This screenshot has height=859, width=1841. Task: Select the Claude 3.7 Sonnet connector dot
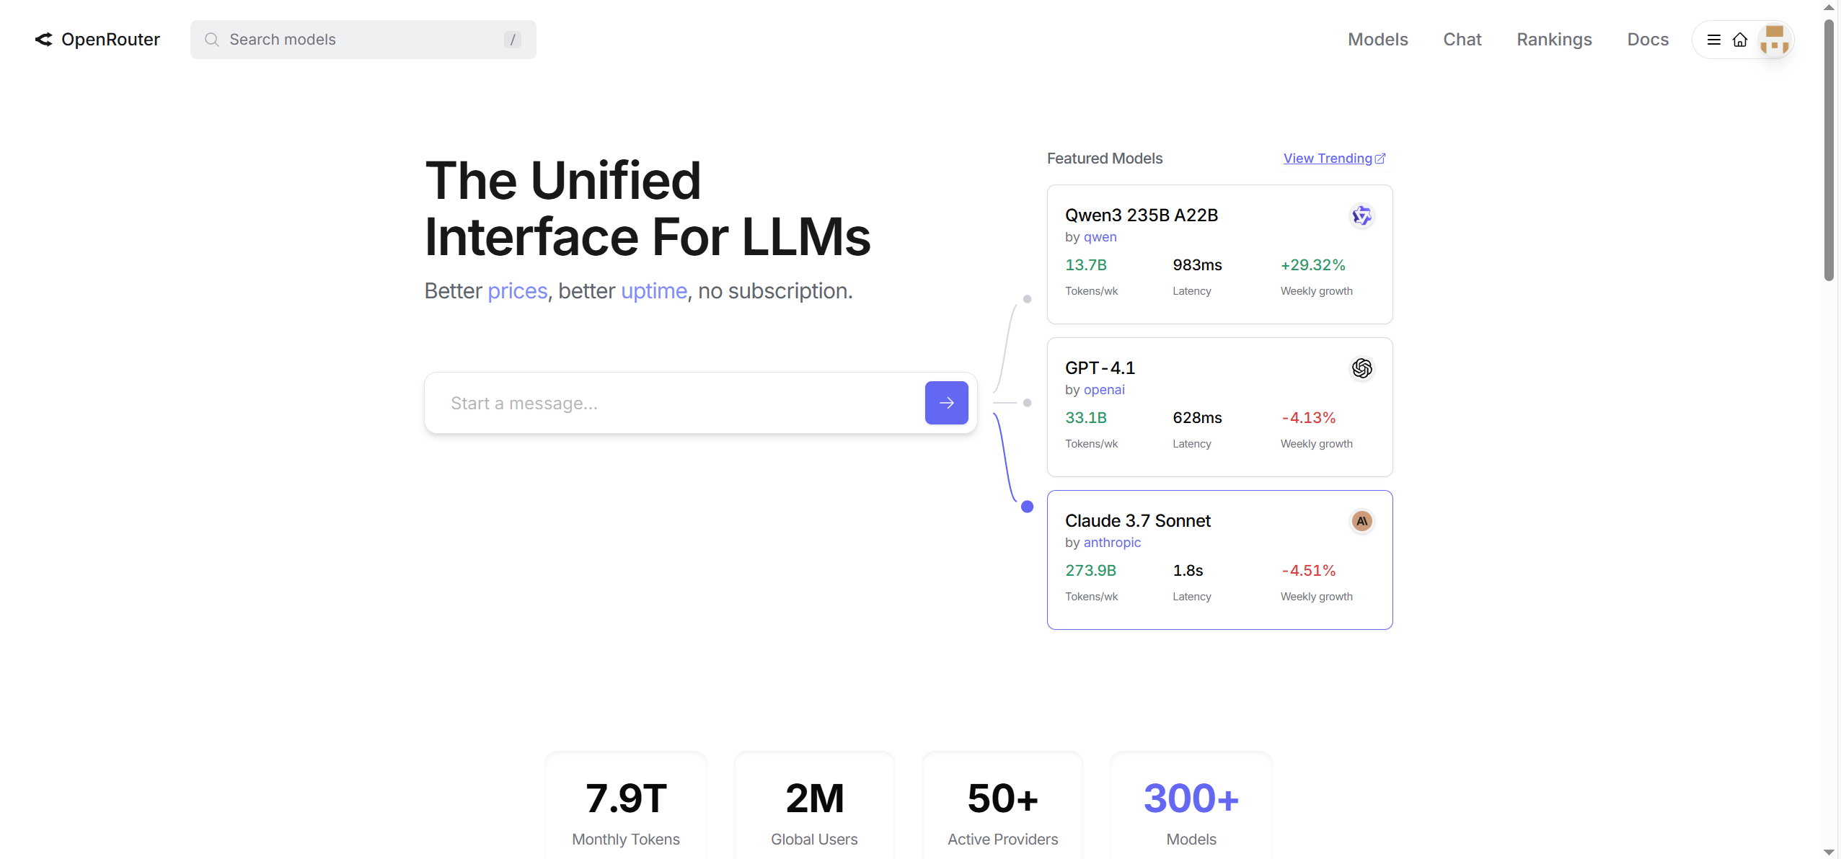1027,507
